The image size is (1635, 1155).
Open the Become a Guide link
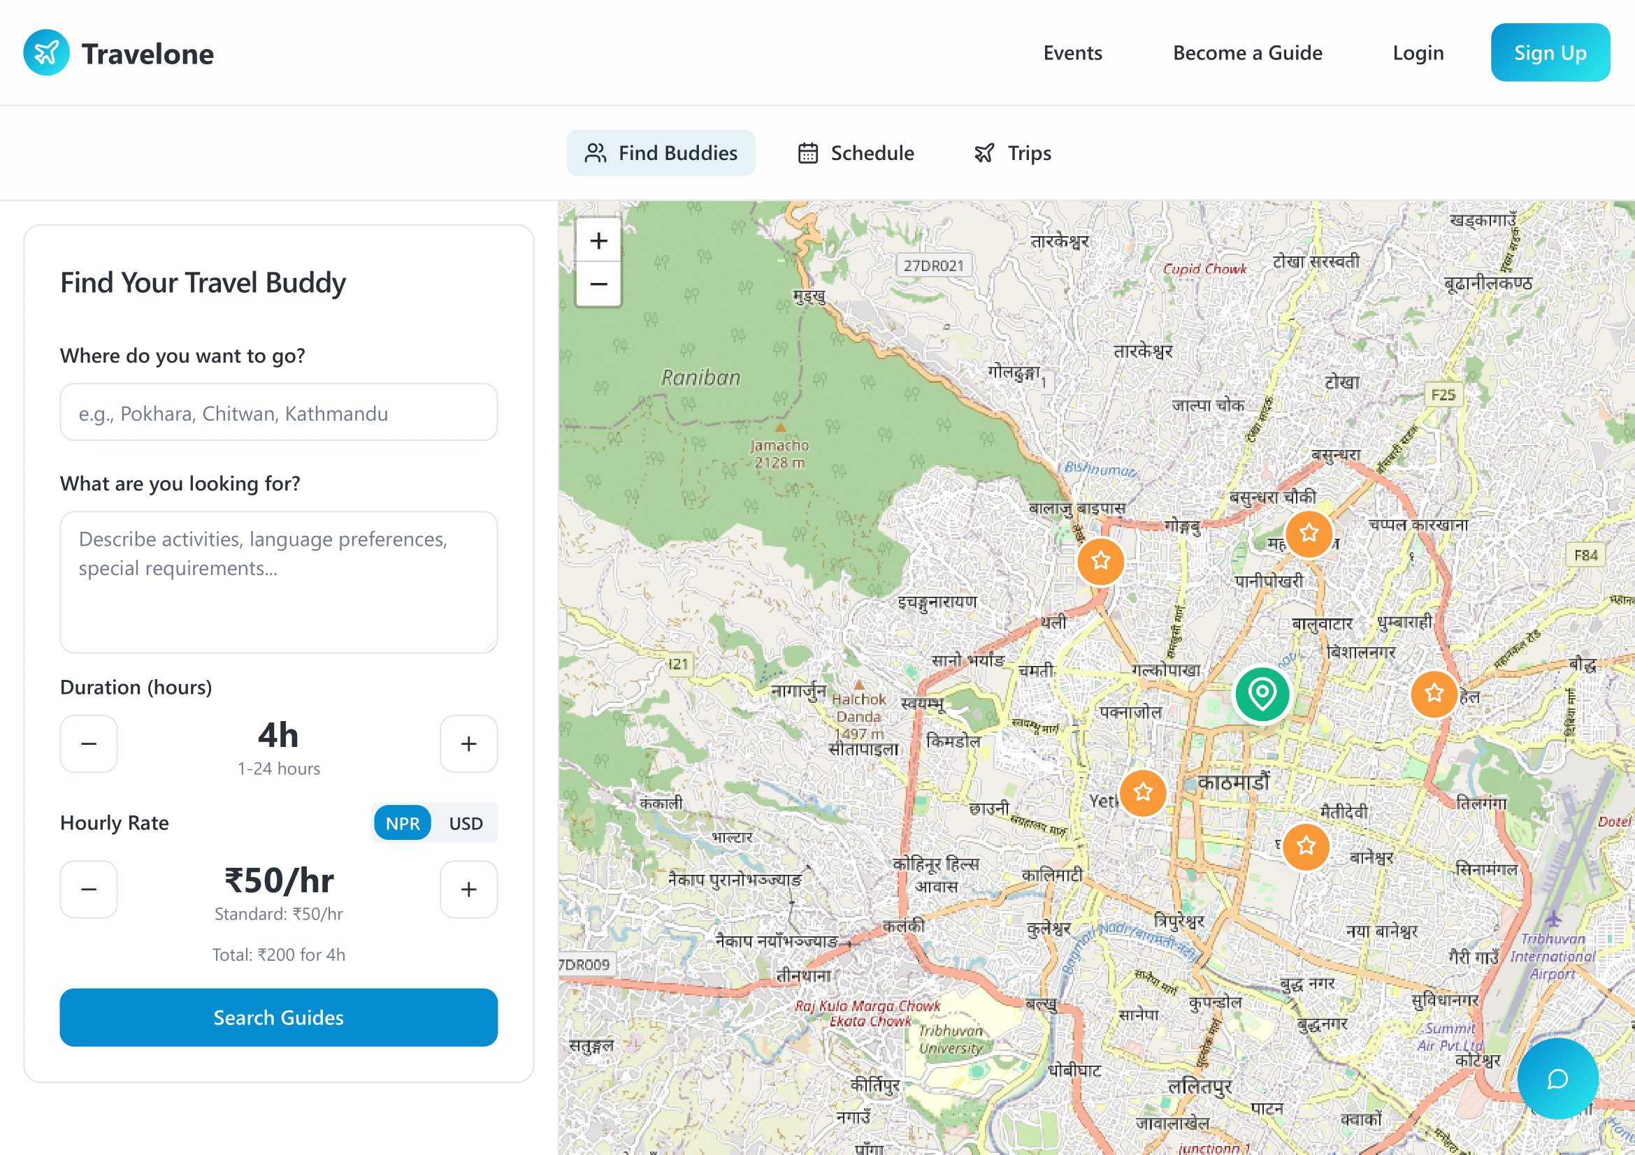1247,52
